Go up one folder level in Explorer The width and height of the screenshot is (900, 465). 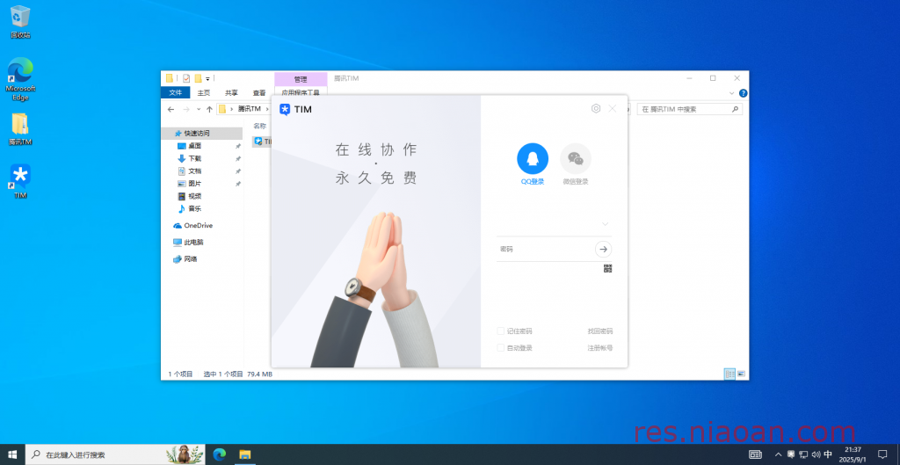click(x=209, y=109)
